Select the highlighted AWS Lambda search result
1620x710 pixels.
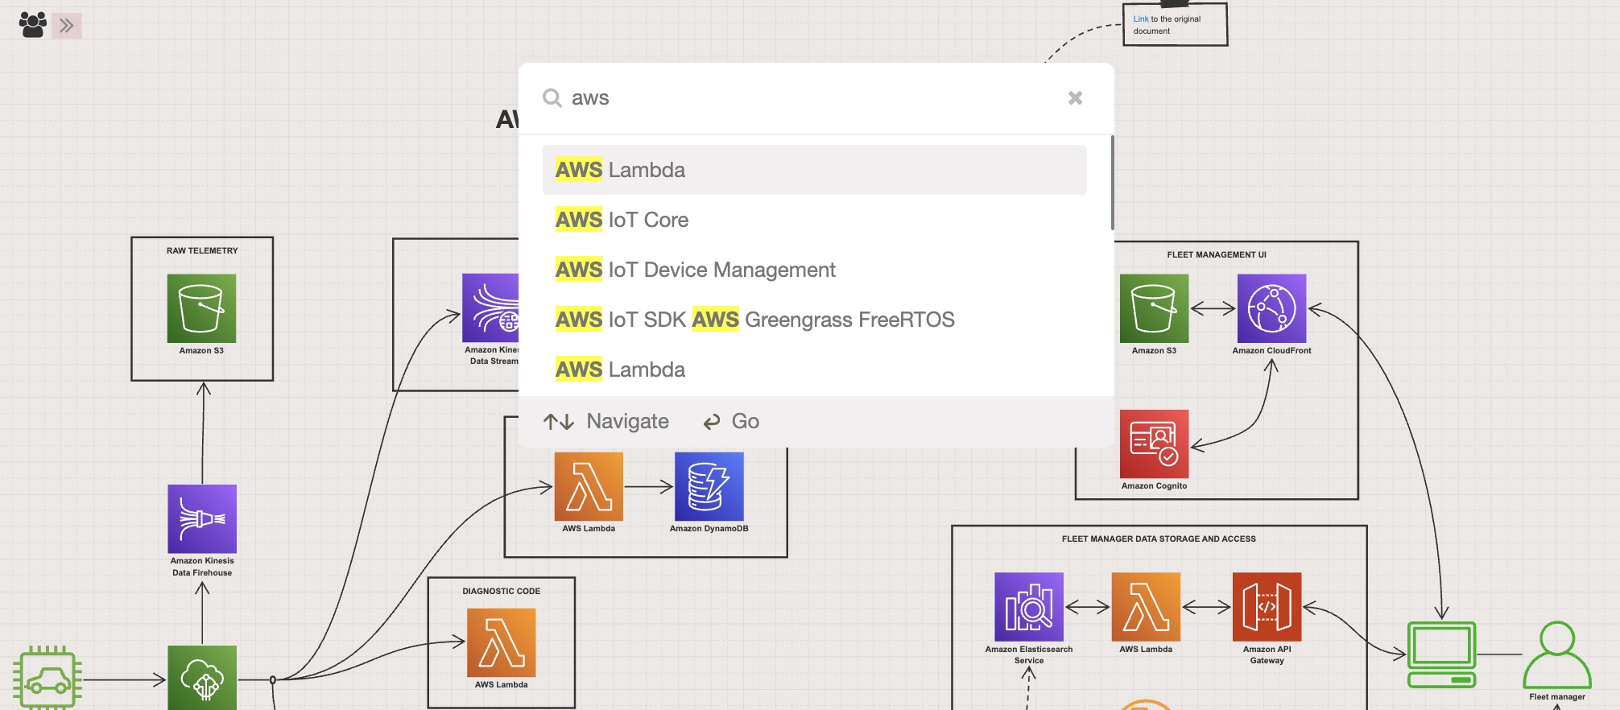(x=814, y=170)
